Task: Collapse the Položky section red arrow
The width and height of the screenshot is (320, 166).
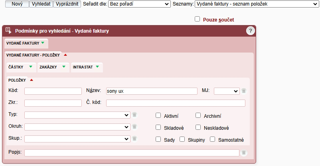Action: tap(32, 80)
